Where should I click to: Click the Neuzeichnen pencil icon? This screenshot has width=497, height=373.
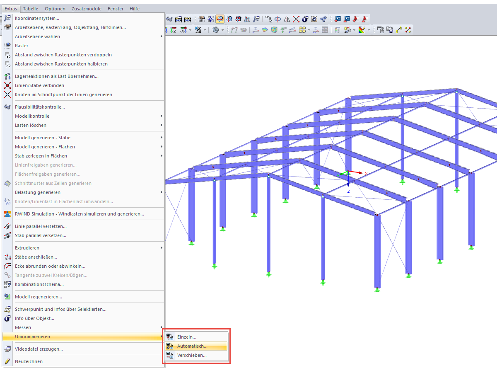coord(7,361)
